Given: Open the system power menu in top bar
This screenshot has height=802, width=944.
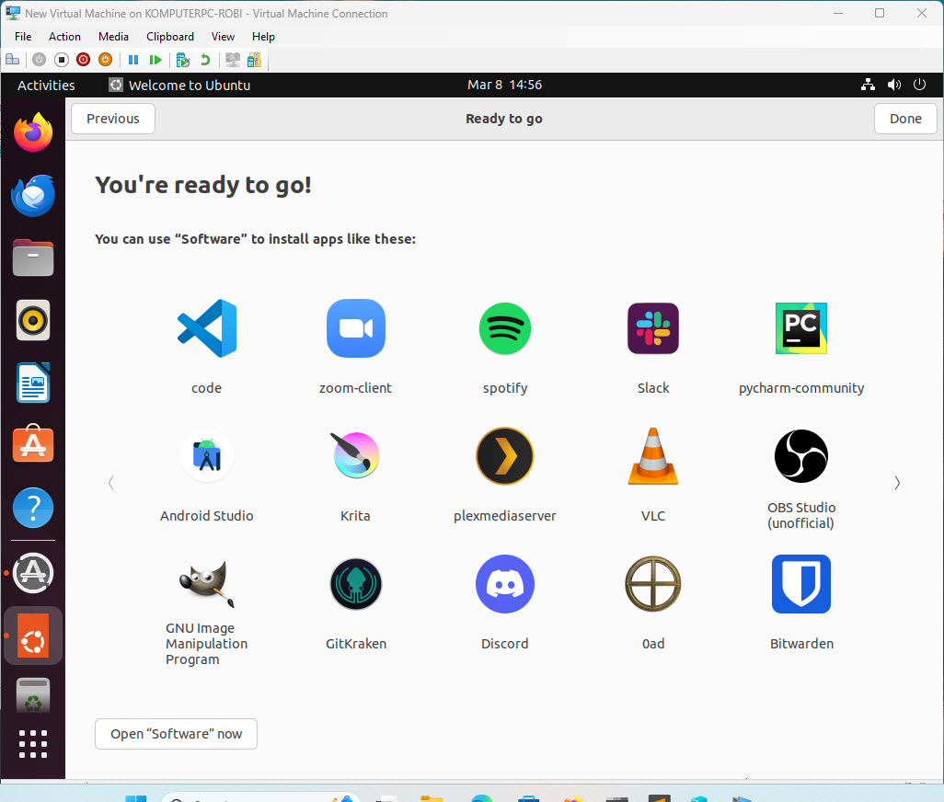Looking at the screenshot, I should click(x=919, y=85).
